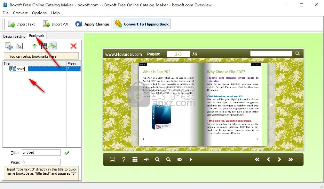Image resolution: width=324 pixels, height=189 pixels.
Task: Toggle fullscreen in flipbook toolbar
Action: tap(113, 159)
